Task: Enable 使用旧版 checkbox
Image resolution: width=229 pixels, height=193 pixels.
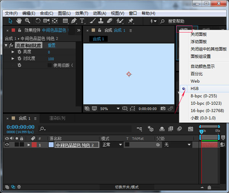Action: click(50, 65)
